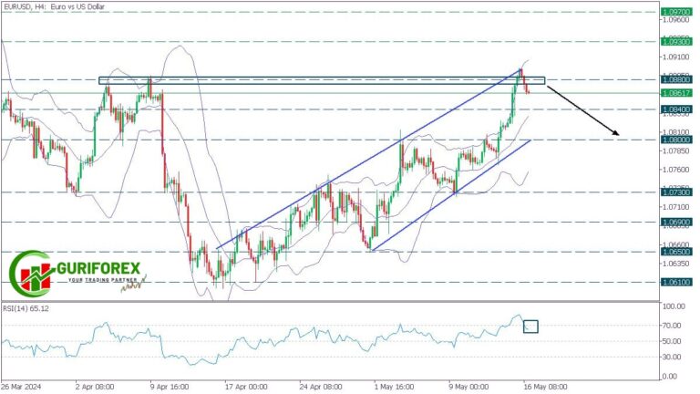Click the '2 Apr 08:00' time axis label
Image resolution: width=700 pixels, height=394 pixels.
point(95,387)
